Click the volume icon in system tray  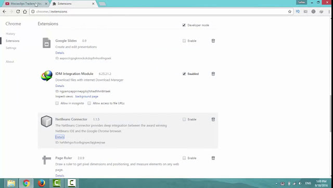(300, 183)
